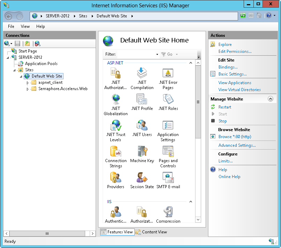The image size is (281, 248).
Task: Open SMTP E-mail feature
Action: 168,180
